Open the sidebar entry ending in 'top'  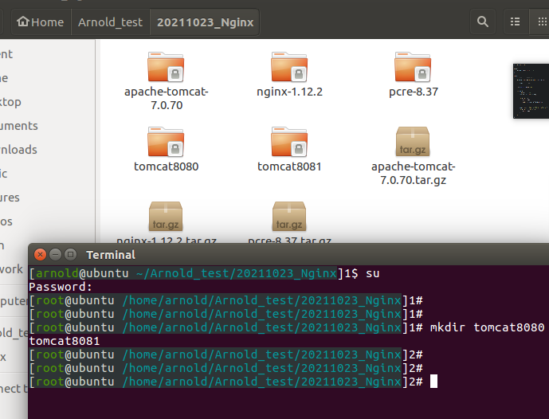click(x=10, y=102)
